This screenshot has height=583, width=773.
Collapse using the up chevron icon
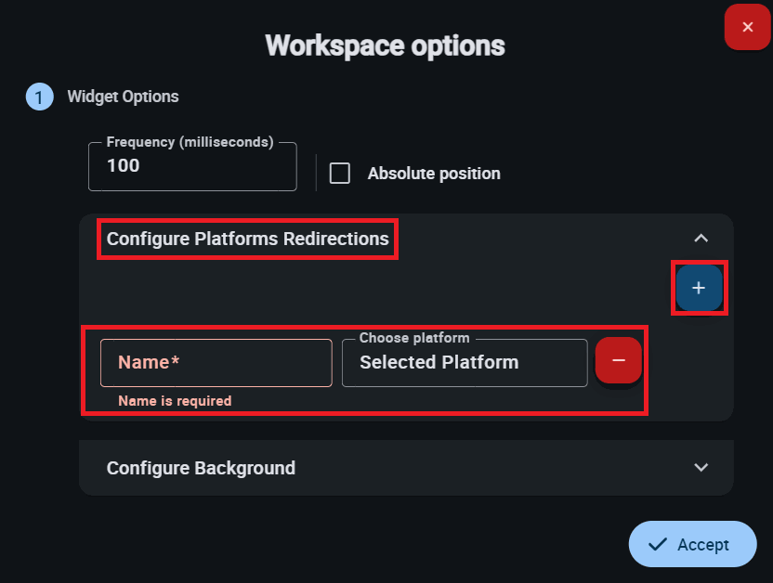[x=701, y=239]
